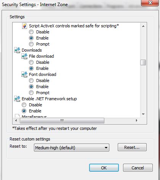Click the Script ActiveX controls shield icon
The image size is (160, 180).
[x=24, y=26]
